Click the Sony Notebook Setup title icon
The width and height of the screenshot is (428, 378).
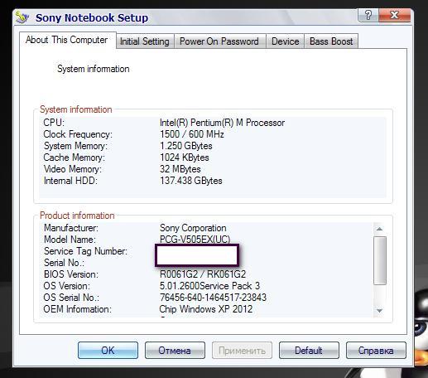(22, 17)
